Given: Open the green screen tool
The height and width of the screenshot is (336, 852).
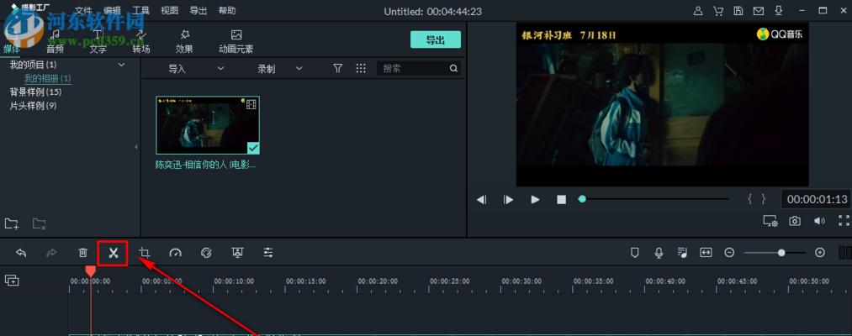Looking at the screenshot, I should tap(237, 253).
